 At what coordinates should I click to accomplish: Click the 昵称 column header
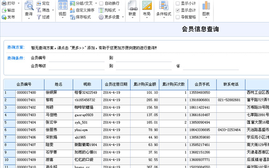coord(87,84)
